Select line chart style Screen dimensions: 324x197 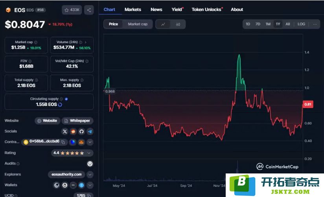(x=163, y=24)
